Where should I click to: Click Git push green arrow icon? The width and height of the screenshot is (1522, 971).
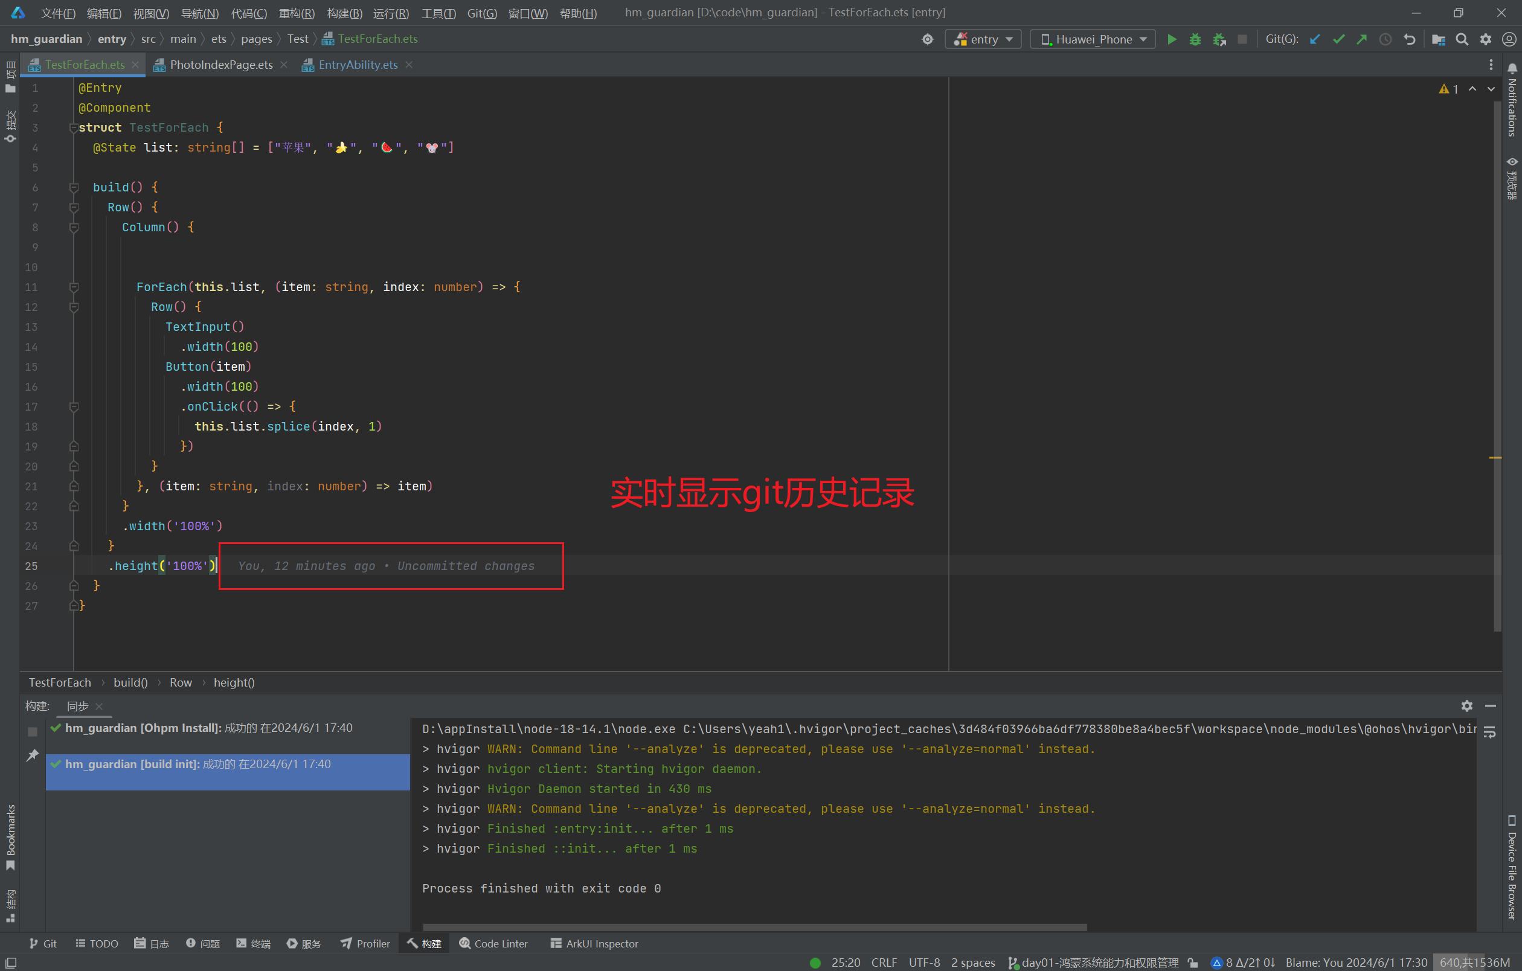point(1361,39)
